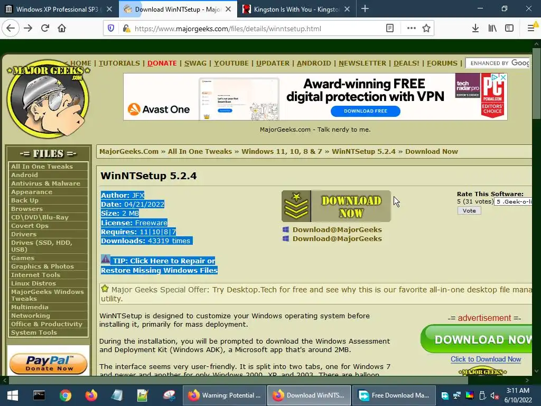The height and width of the screenshot is (406, 541).
Task: Click PayPal Donate Now button
Action: [x=48, y=363]
